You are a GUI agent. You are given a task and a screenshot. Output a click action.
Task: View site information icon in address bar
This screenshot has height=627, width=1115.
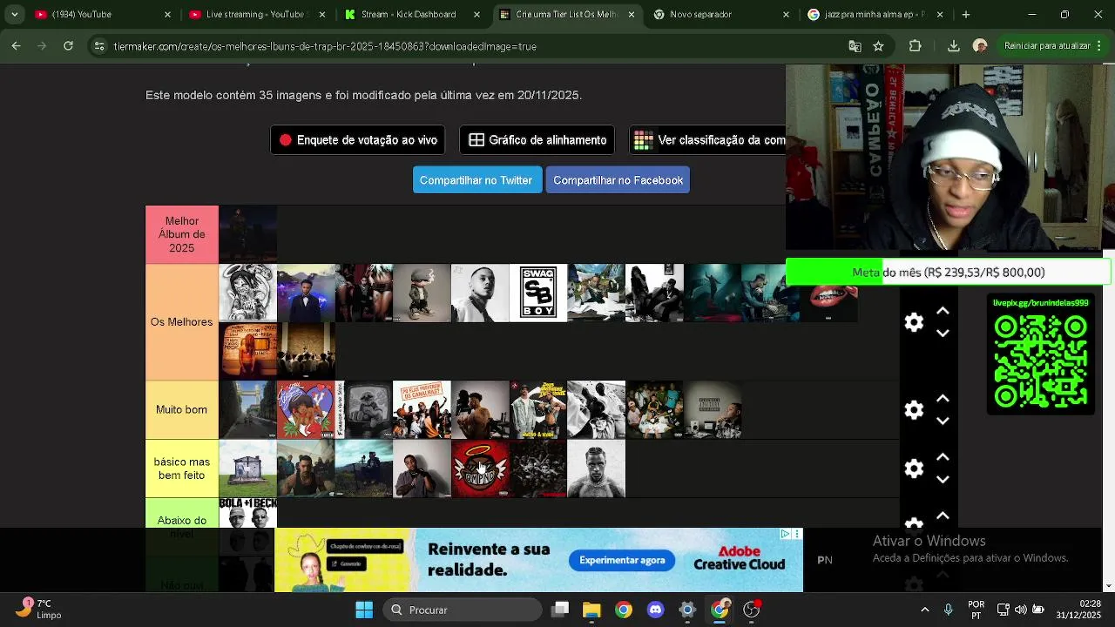click(x=99, y=46)
